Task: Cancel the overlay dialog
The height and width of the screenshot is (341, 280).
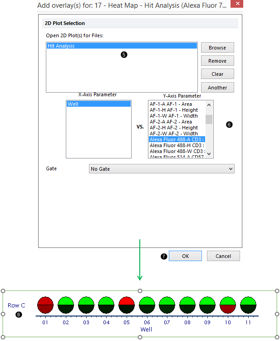Action: tap(223, 256)
